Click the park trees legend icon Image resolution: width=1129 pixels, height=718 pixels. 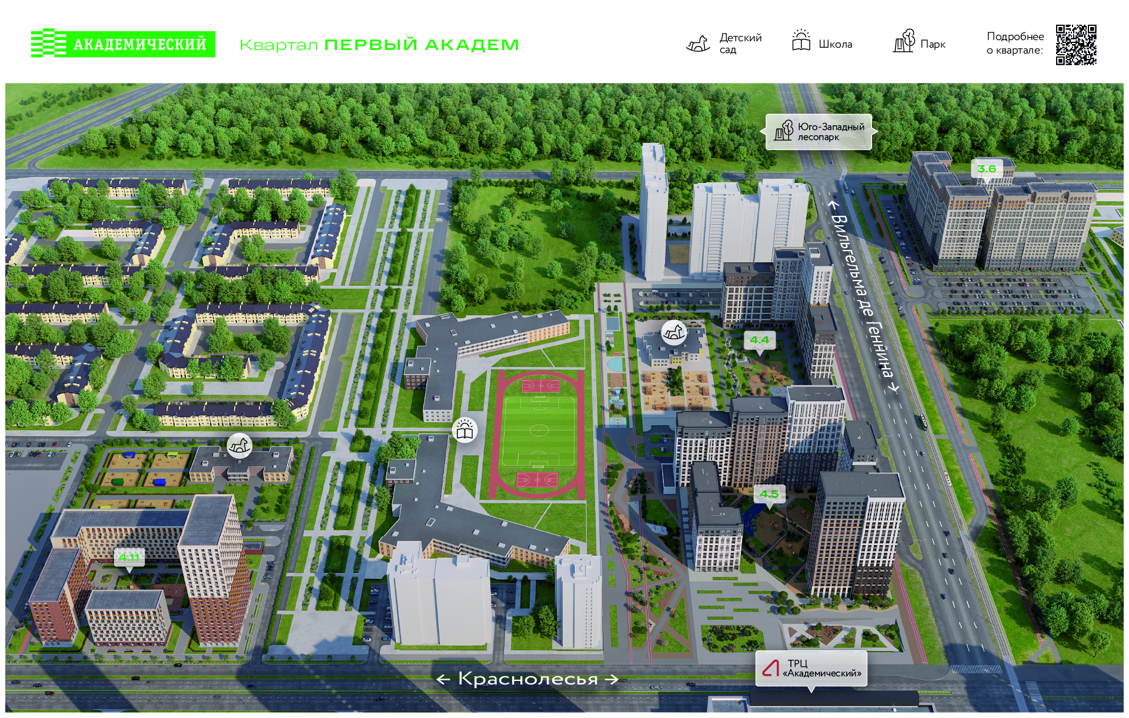click(x=904, y=41)
